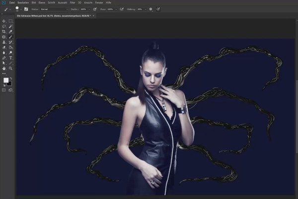This screenshot has height=199, width=298.
Task: Select the Path Selection arrow tool
Action: pos(4,63)
